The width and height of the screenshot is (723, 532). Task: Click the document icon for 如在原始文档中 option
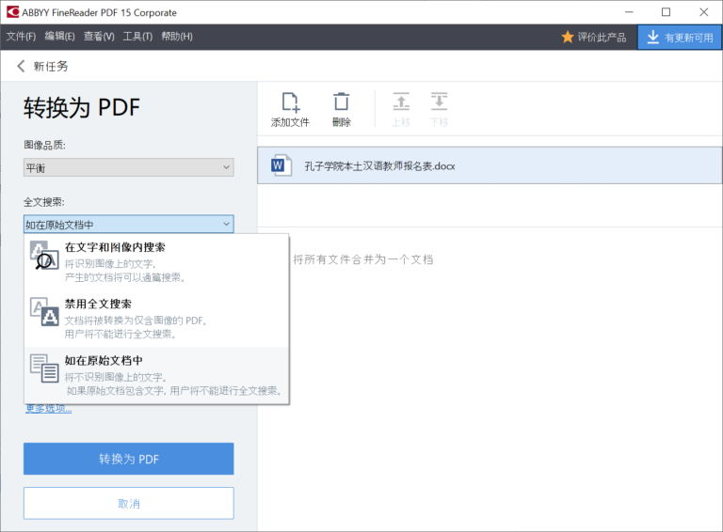click(44, 368)
